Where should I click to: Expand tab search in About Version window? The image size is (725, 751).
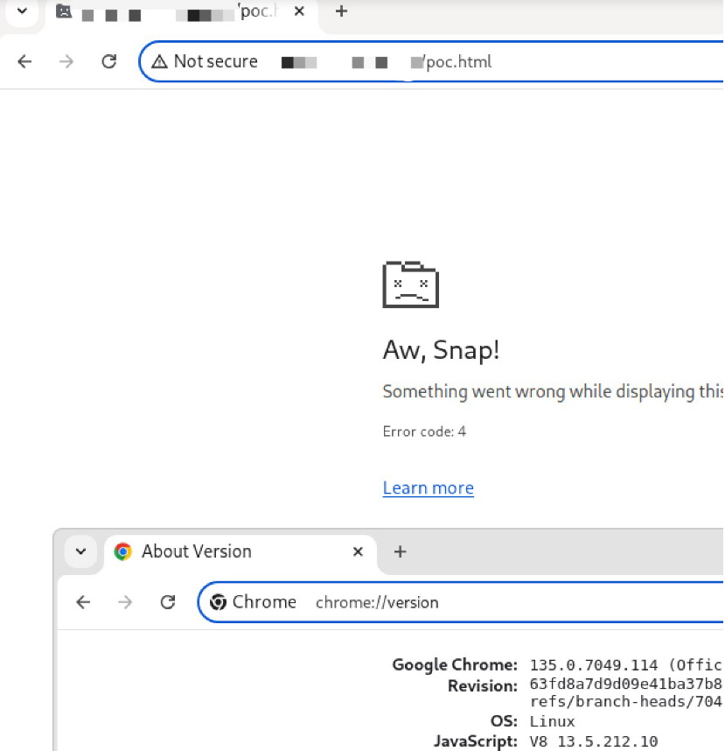(80, 551)
